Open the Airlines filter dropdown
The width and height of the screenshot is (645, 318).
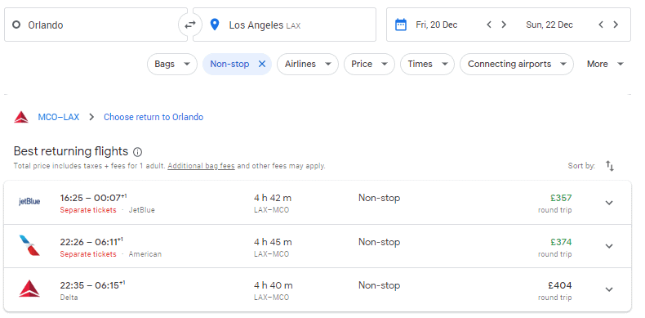(308, 64)
